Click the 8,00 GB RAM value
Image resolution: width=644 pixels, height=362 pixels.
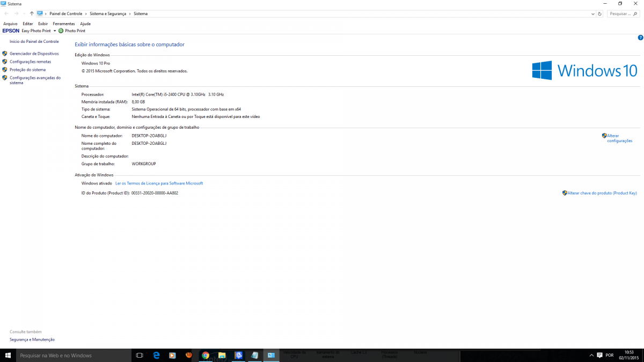[x=138, y=102]
